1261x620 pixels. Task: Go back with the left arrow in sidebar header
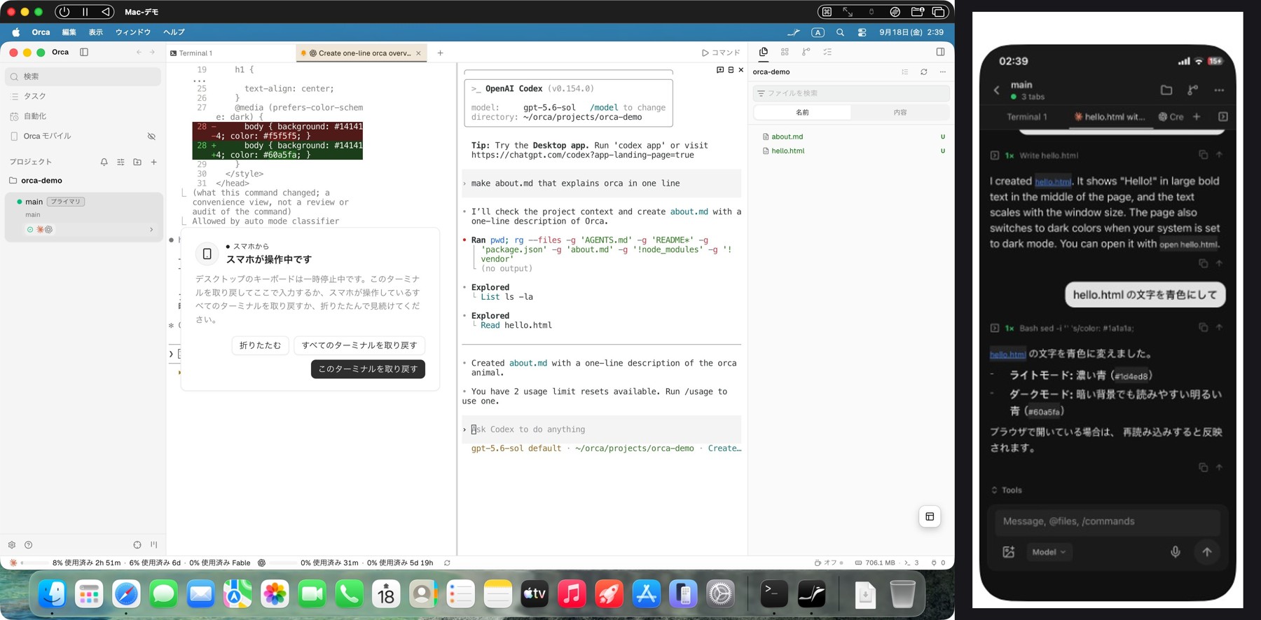pos(139,52)
